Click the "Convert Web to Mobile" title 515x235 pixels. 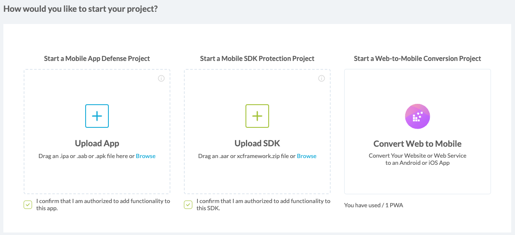(x=417, y=144)
